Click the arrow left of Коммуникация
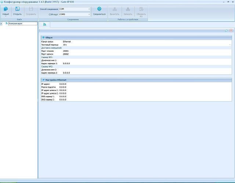The image size is (235, 183). point(1,23)
